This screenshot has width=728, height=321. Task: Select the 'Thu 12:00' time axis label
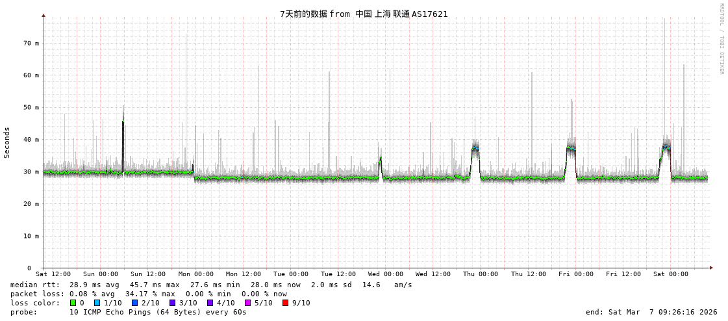[528, 274]
